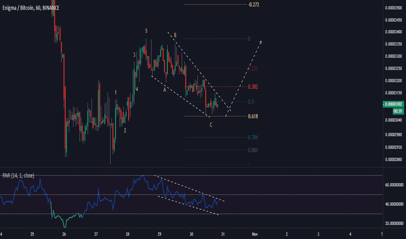Select the 0.886 Fibonacci retracement label

pos(253,150)
